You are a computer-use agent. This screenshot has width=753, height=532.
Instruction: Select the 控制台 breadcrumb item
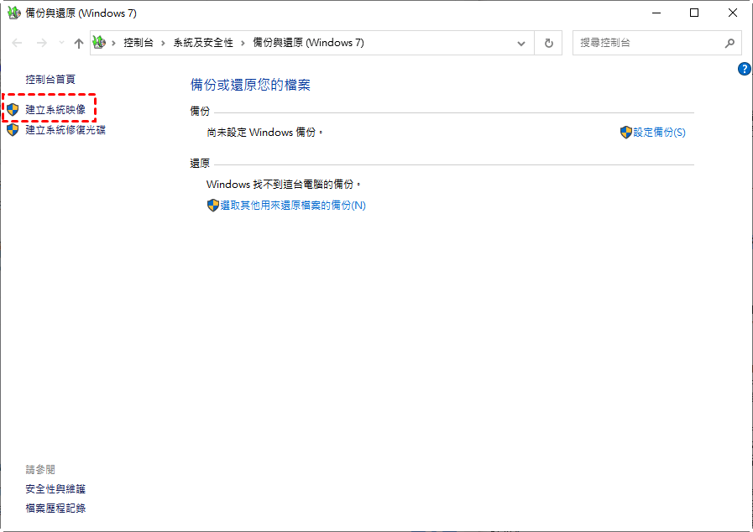(x=138, y=43)
